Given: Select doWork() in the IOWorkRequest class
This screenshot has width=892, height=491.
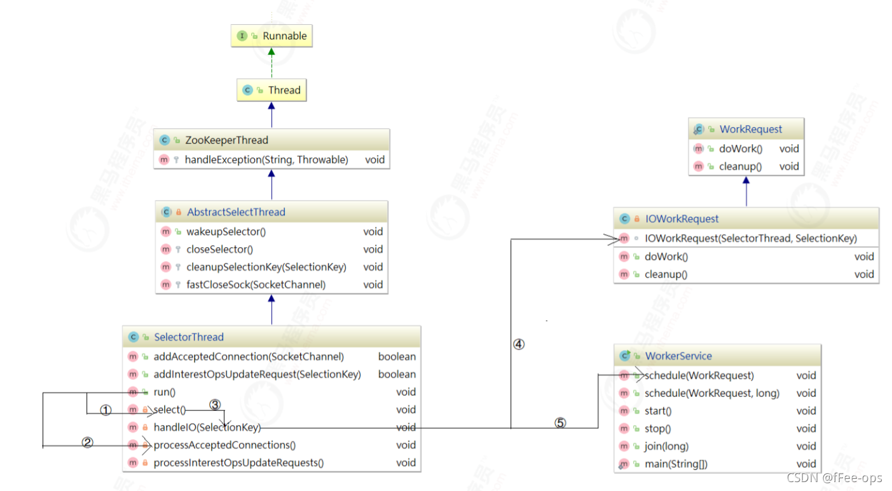Looking at the screenshot, I should pyautogui.click(x=666, y=257).
